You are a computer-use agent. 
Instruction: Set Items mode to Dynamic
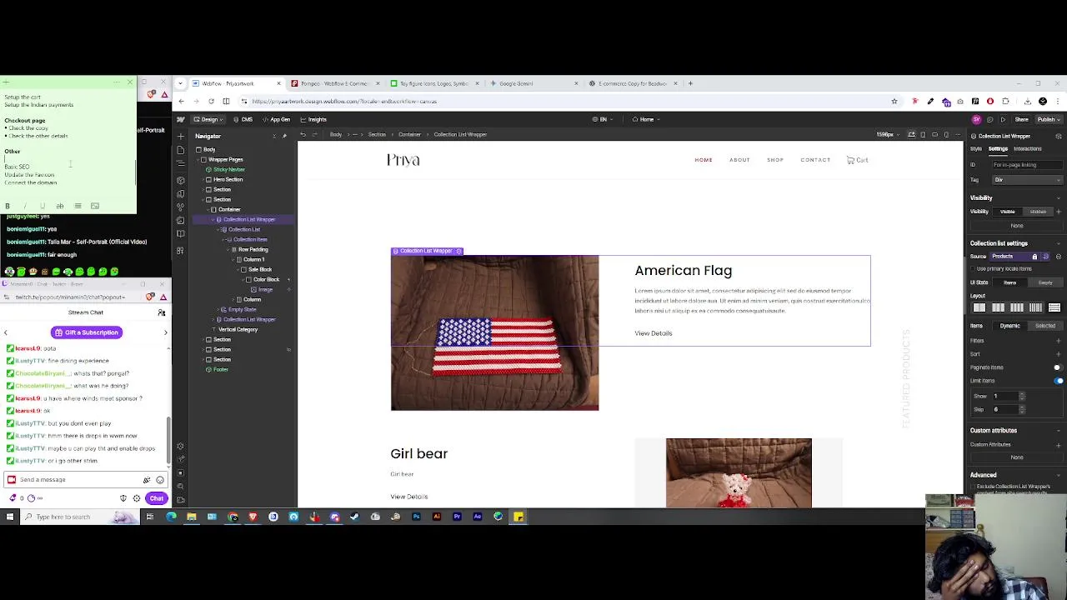click(1009, 326)
